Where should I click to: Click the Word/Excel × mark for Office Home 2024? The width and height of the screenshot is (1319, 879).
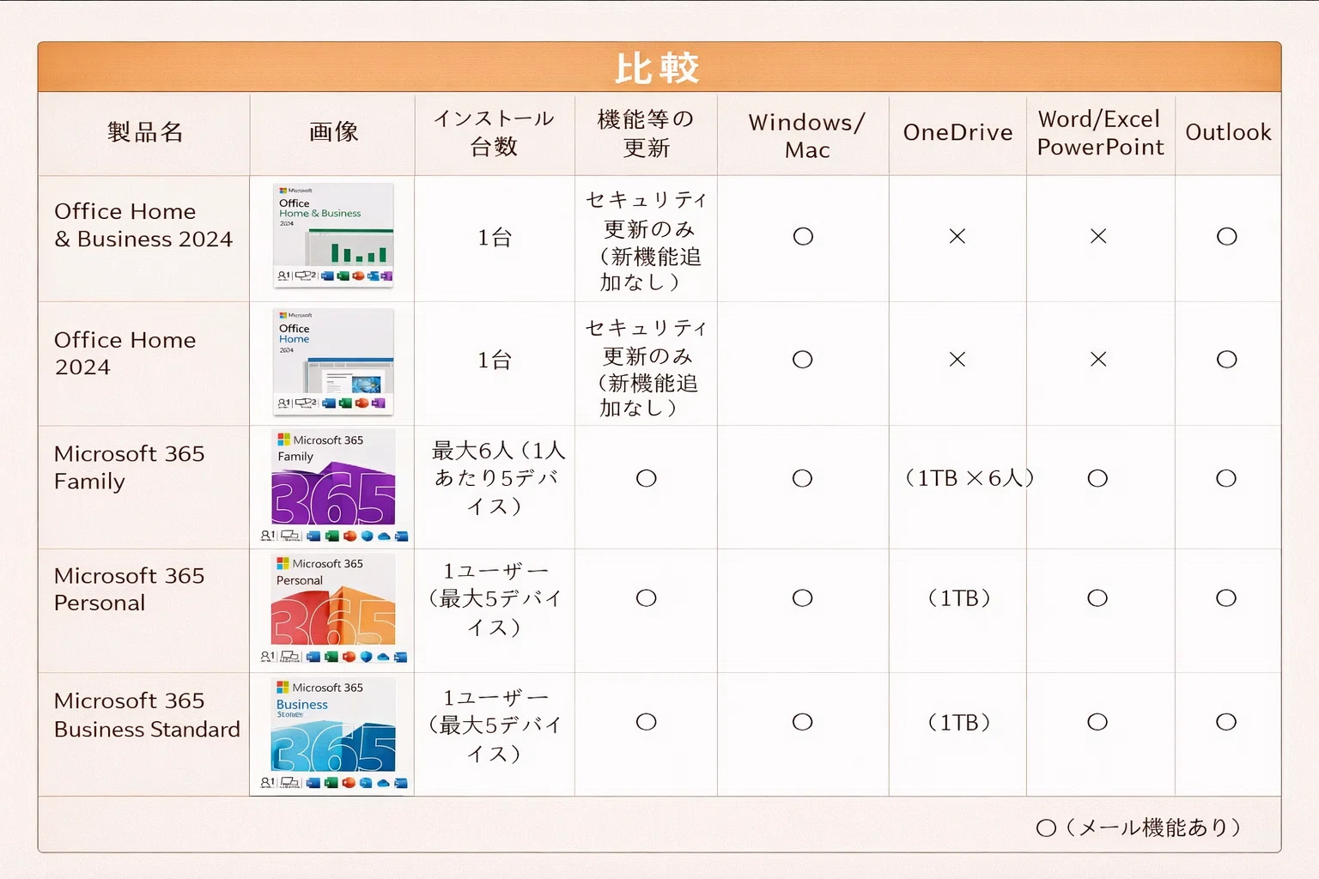(1098, 360)
